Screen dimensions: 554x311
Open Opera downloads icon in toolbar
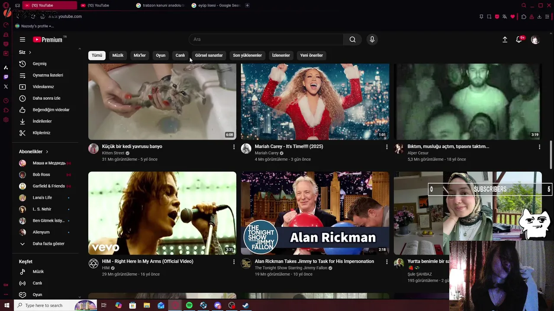click(x=539, y=16)
